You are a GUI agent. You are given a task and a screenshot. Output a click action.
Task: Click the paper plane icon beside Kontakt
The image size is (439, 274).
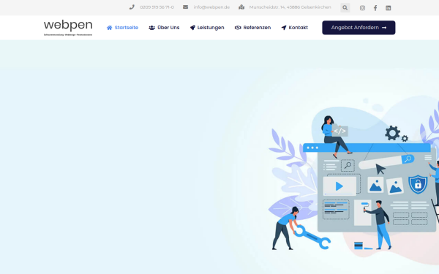[x=284, y=28]
